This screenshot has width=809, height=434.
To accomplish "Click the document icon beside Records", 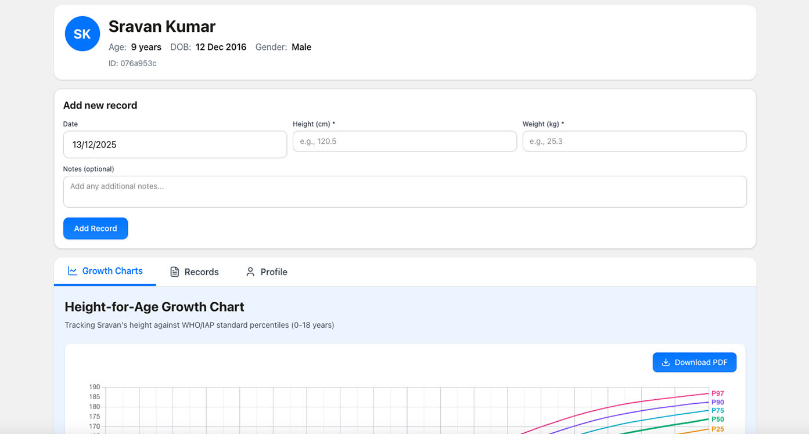I will pos(174,272).
